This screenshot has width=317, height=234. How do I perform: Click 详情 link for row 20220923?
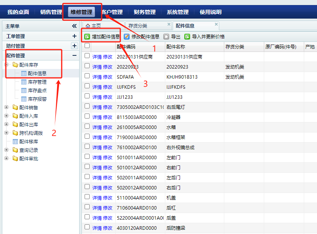pyautogui.click(x=97, y=67)
